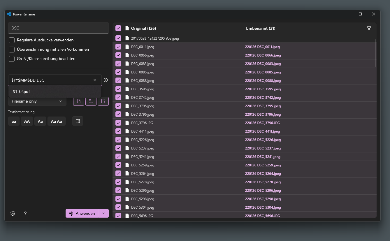Enable 'Groß-/Kleinschreibung beachten' checkbox
The width and height of the screenshot is (390, 241).
click(x=12, y=59)
